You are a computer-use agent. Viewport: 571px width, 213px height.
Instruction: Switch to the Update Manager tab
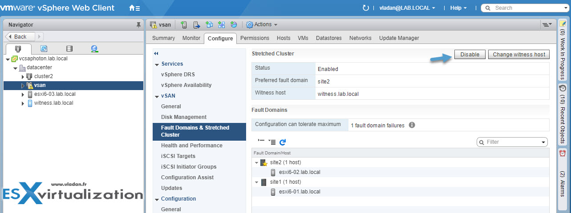[399, 38]
